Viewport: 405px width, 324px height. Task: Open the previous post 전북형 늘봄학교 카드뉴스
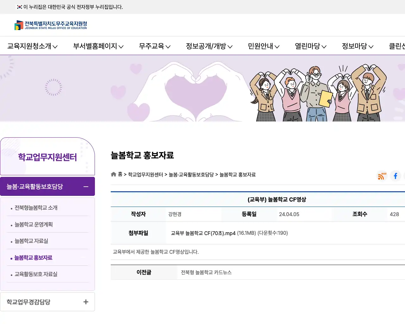coord(206,272)
